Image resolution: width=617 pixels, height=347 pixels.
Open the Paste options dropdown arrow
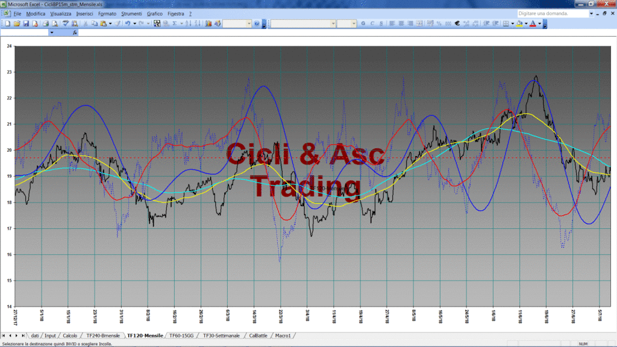pos(110,23)
